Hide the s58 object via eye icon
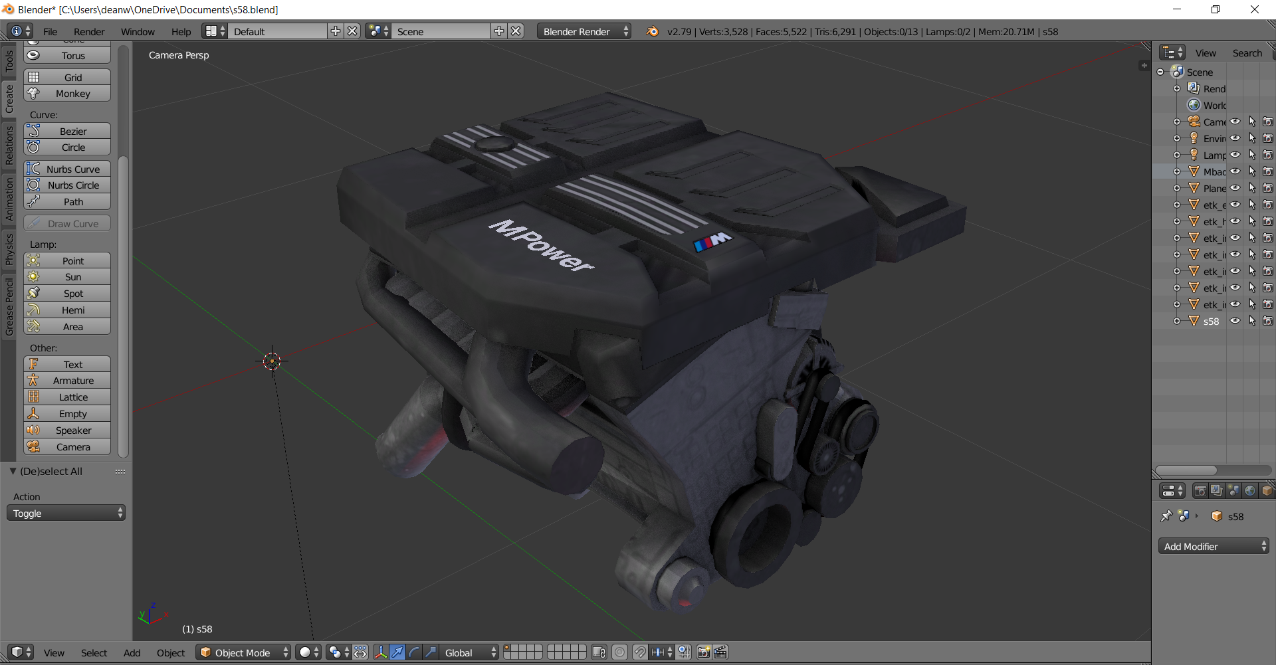Viewport: 1276px width, 665px height. tap(1235, 321)
